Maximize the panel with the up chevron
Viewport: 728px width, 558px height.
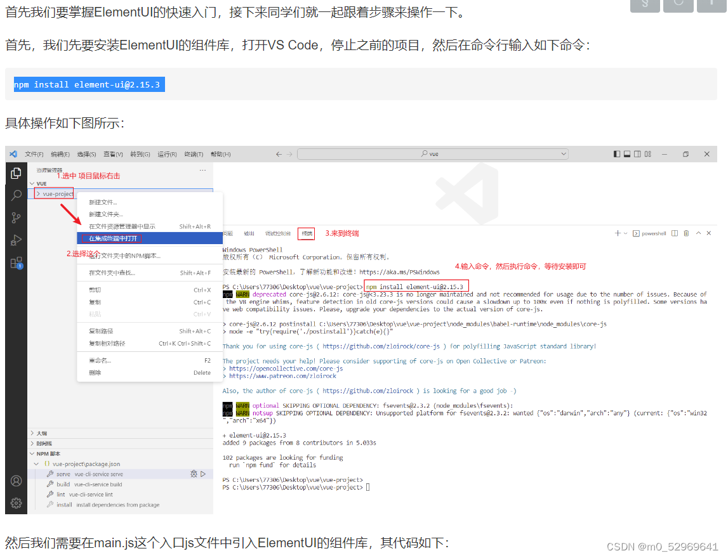698,233
